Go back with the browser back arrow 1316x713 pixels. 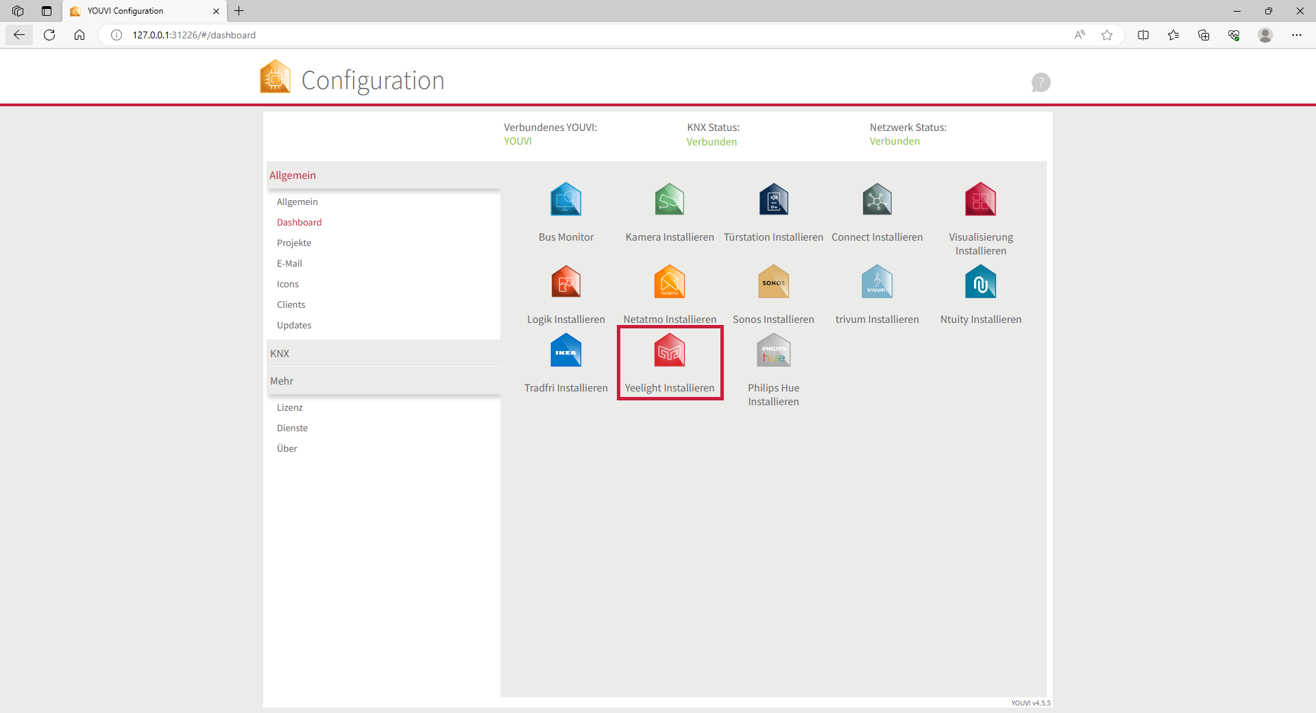coord(19,35)
